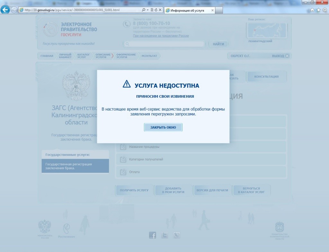Go to ГЛАВНАЯ navigation item
This screenshot has width=329, height=252.
(47, 56)
